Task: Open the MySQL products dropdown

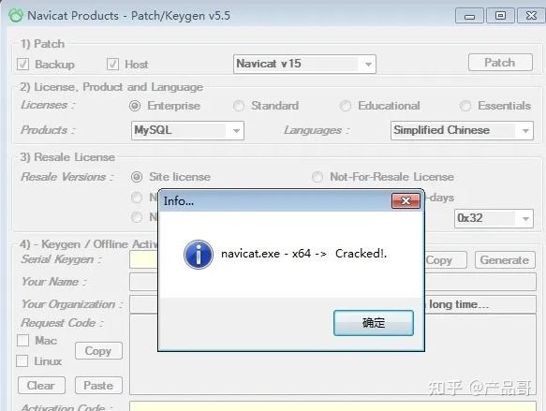Action: click(x=187, y=130)
